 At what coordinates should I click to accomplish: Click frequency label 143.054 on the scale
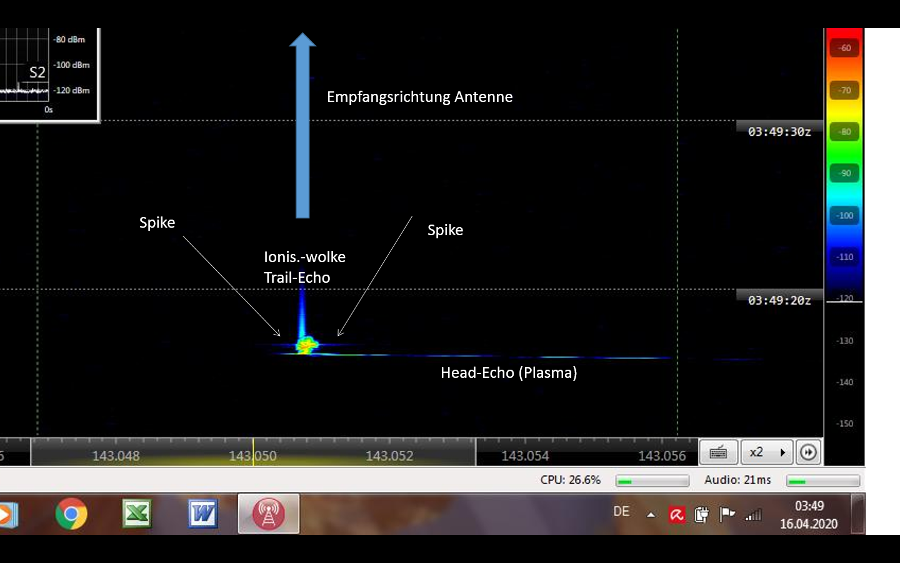(525, 456)
